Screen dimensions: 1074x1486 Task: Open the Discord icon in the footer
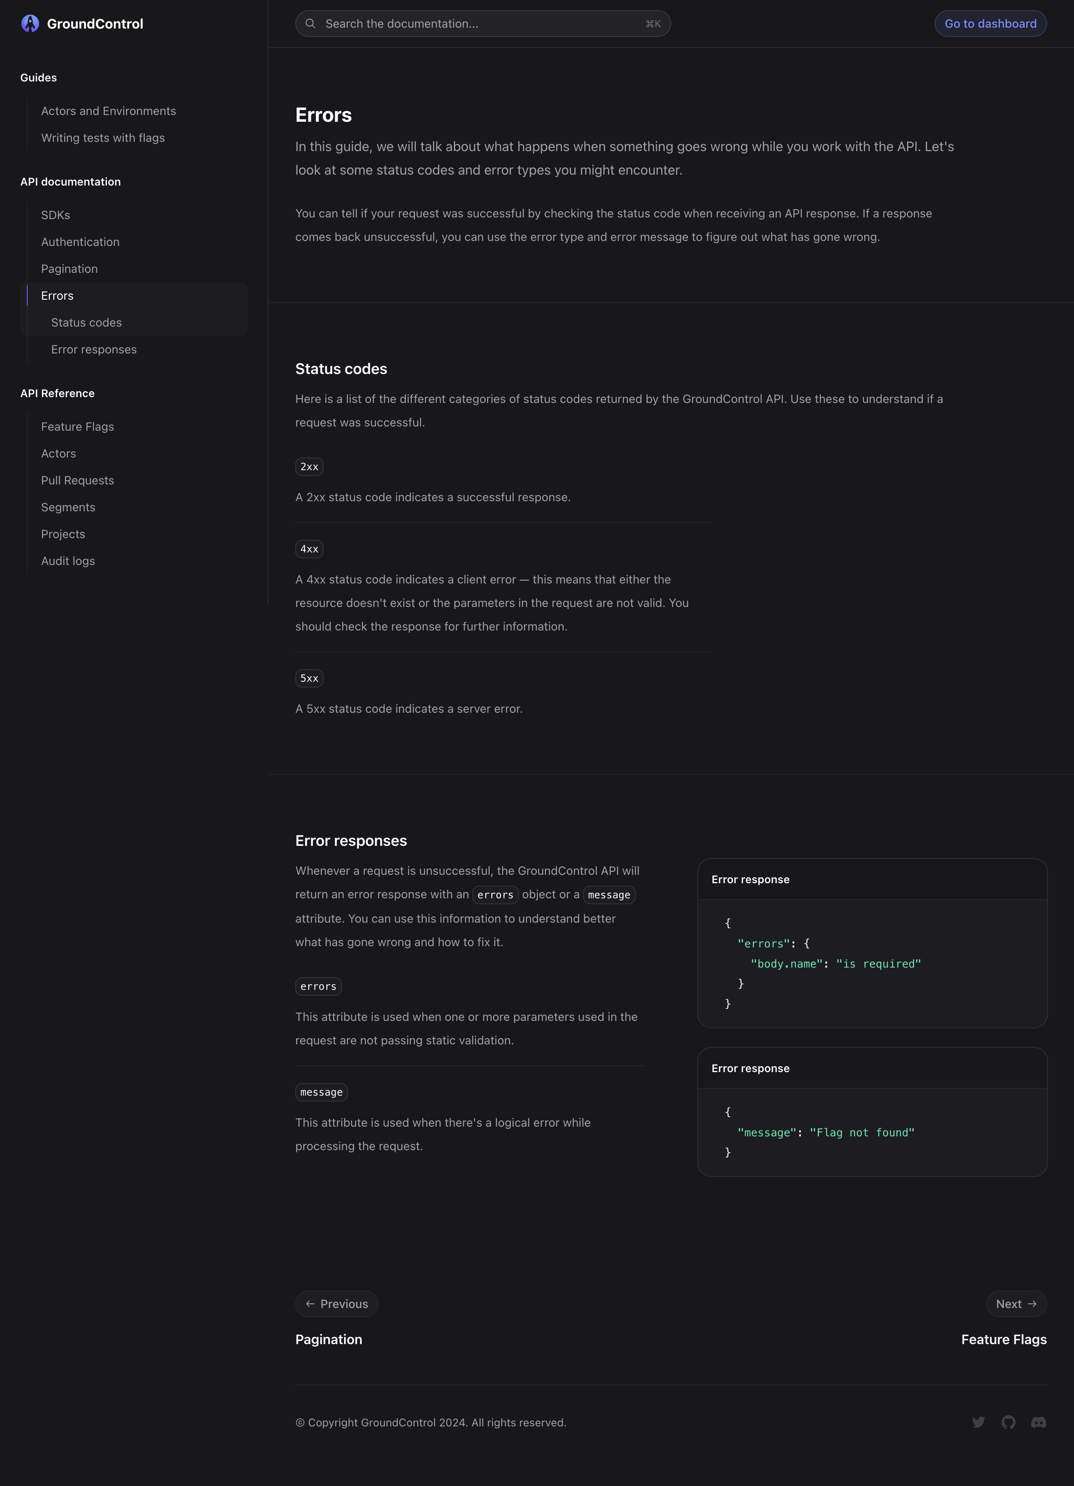click(x=1039, y=1423)
